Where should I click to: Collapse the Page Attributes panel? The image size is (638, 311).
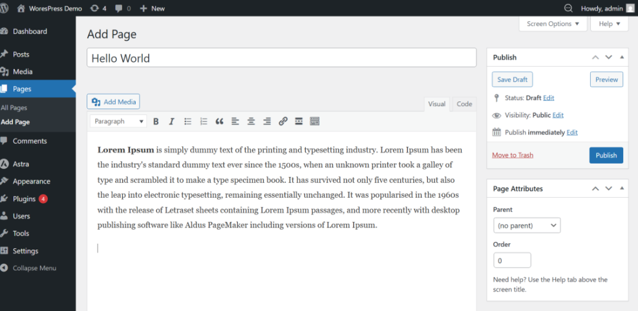(622, 188)
